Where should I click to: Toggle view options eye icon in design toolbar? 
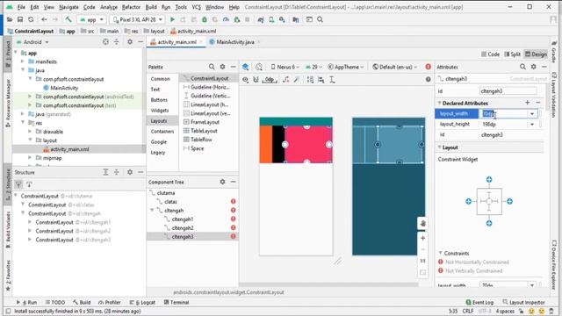point(246,80)
